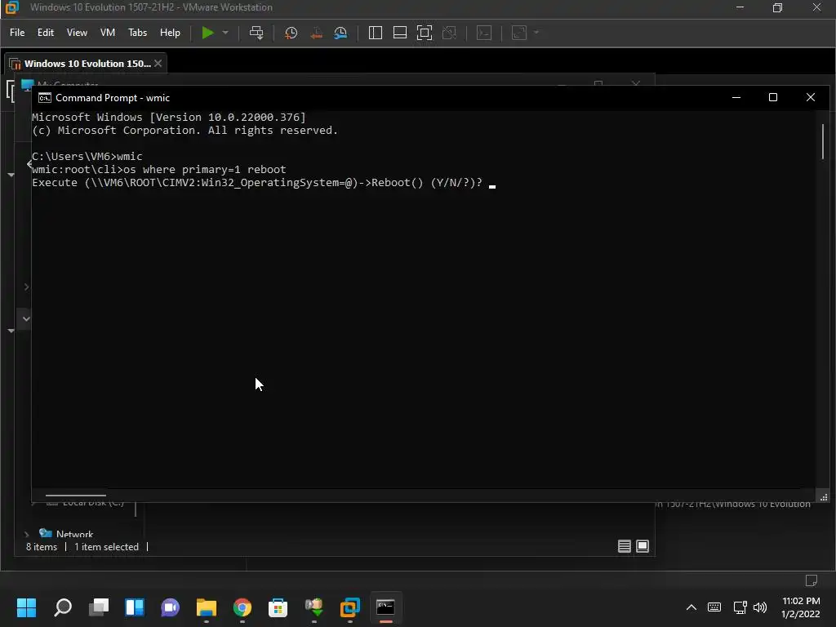Open volume control tray icon
This screenshot has width=836, height=627.
point(760,607)
